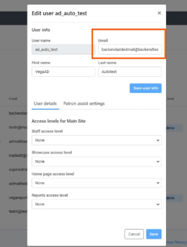Select test4@tes email row in background
Viewport: 187px width, 247px height.
[18, 211]
